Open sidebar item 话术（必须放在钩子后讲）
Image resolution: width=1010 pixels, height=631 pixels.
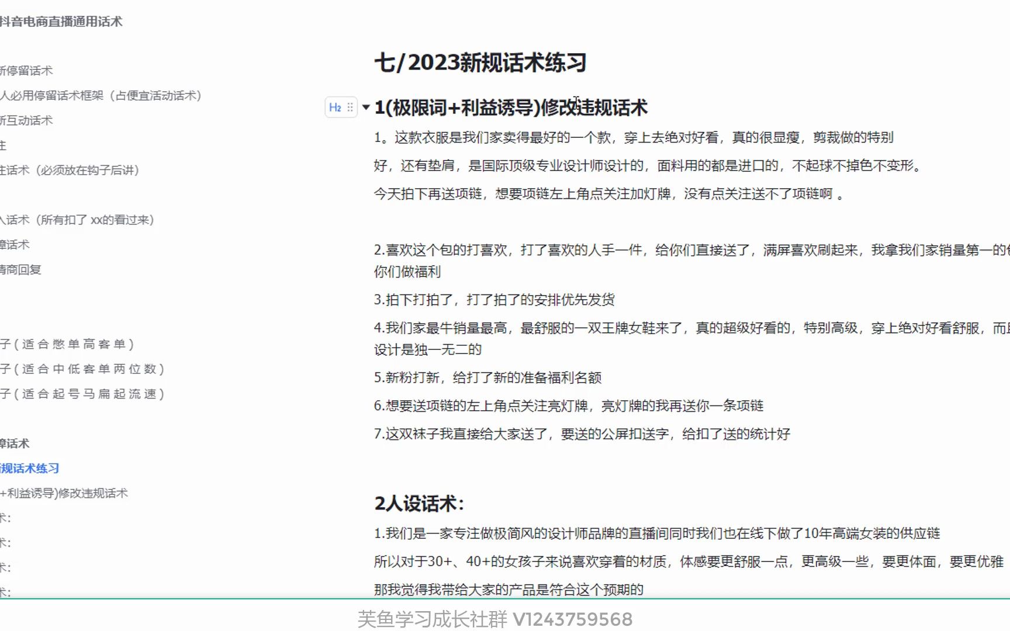[x=70, y=171]
